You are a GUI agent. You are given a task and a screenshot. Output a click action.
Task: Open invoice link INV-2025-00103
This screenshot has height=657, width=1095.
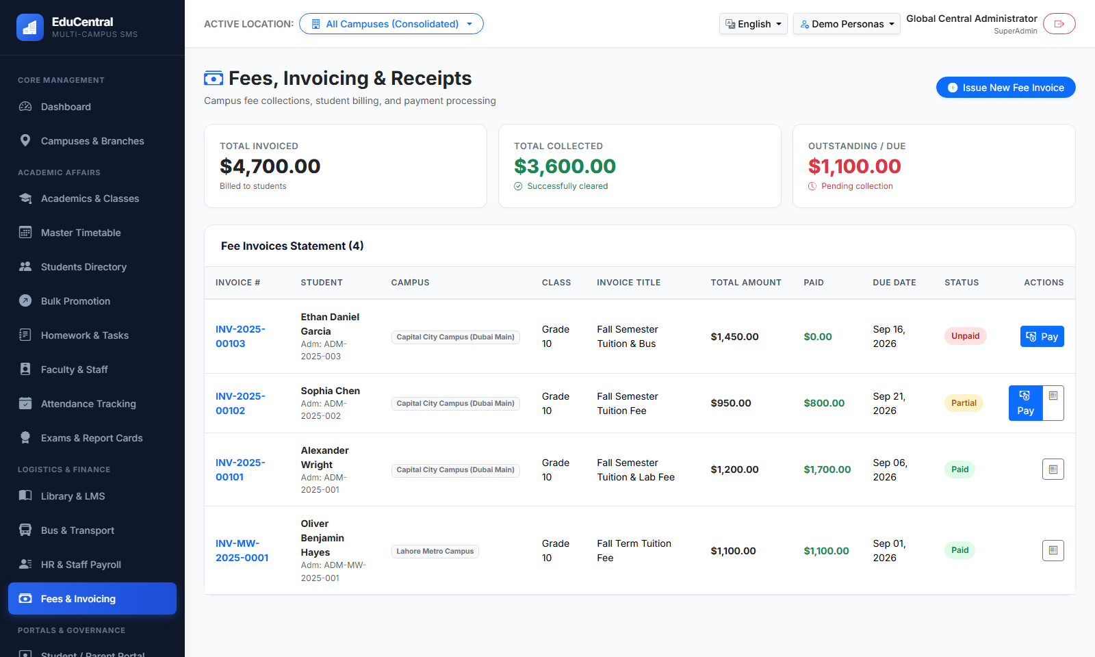240,337
